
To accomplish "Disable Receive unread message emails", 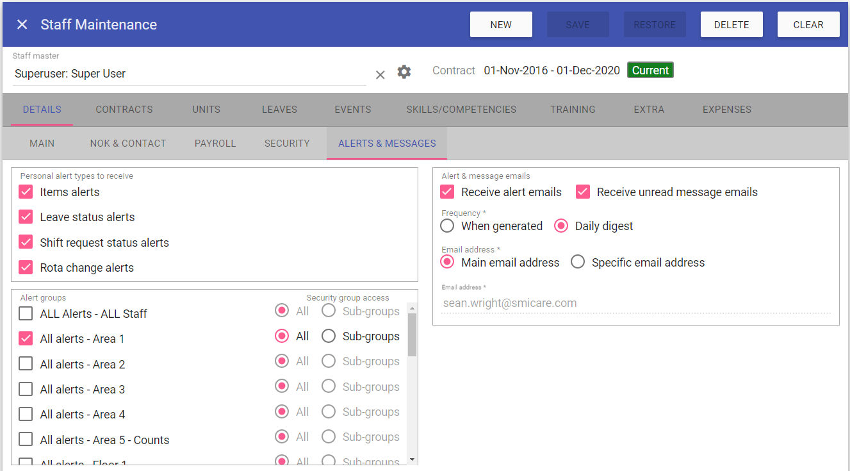I will (x=582, y=192).
